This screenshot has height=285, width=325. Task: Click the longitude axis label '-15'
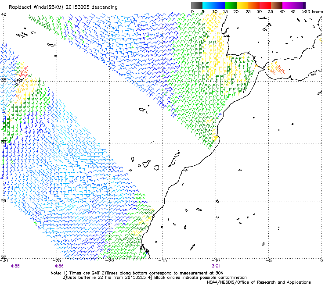coord(162,260)
